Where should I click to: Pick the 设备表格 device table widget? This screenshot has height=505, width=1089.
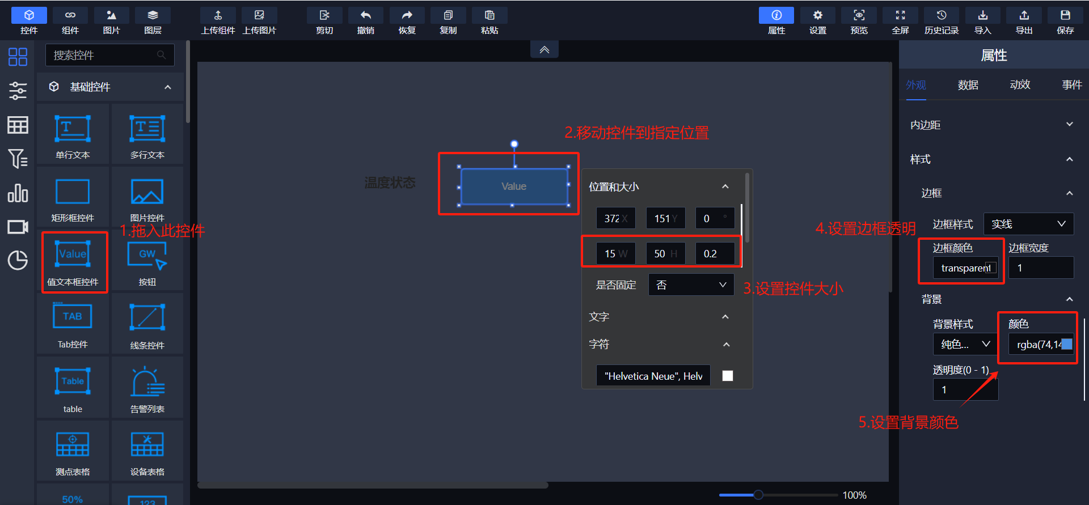(x=147, y=452)
